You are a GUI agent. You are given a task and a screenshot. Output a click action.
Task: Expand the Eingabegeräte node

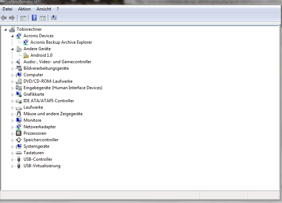click(12, 88)
